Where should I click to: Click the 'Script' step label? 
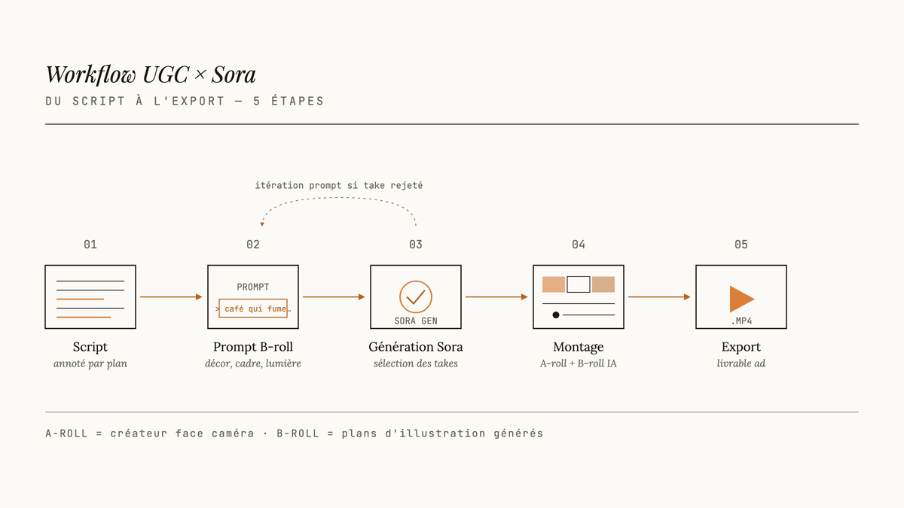pyautogui.click(x=90, y=347)
